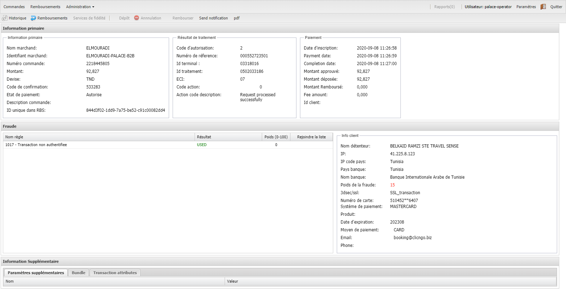Screen dimensions: 566x289
Task: Select Paramètres supplémentaires tab
Action: pos(36,273)
